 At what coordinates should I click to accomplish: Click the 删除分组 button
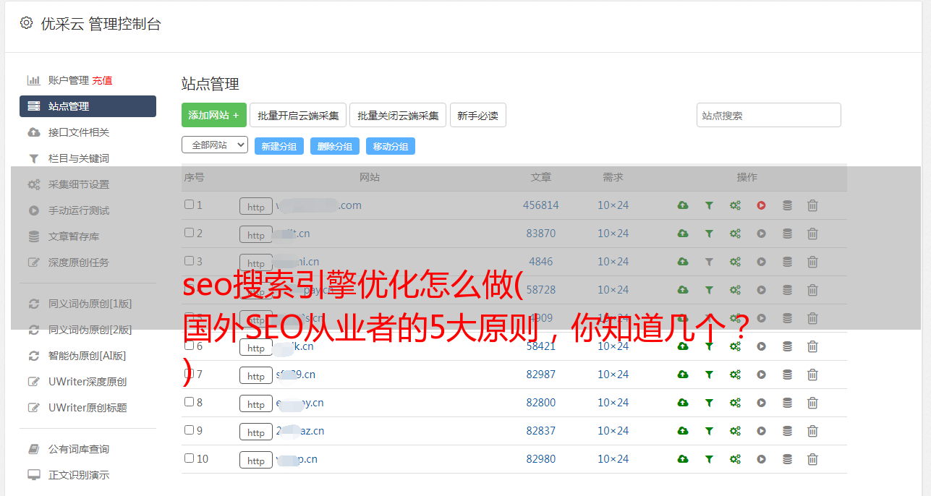click(x=335, y=146)
